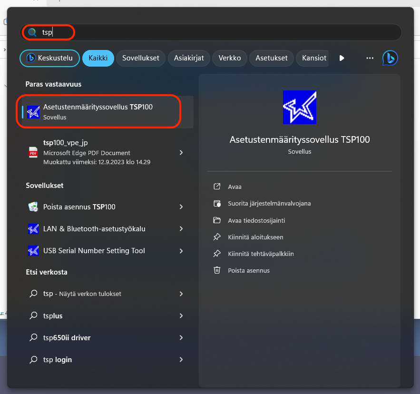The image size is (420, 394).
Task: Click the search magnifier icon
Action: tap(32, 32)
